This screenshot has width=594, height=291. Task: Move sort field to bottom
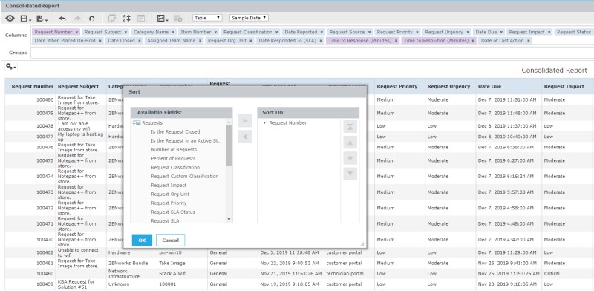tap(350, 174)
